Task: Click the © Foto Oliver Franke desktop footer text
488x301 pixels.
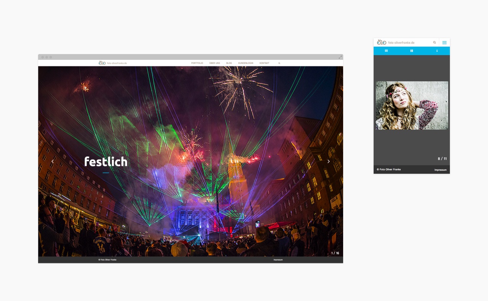Action: 108,260
